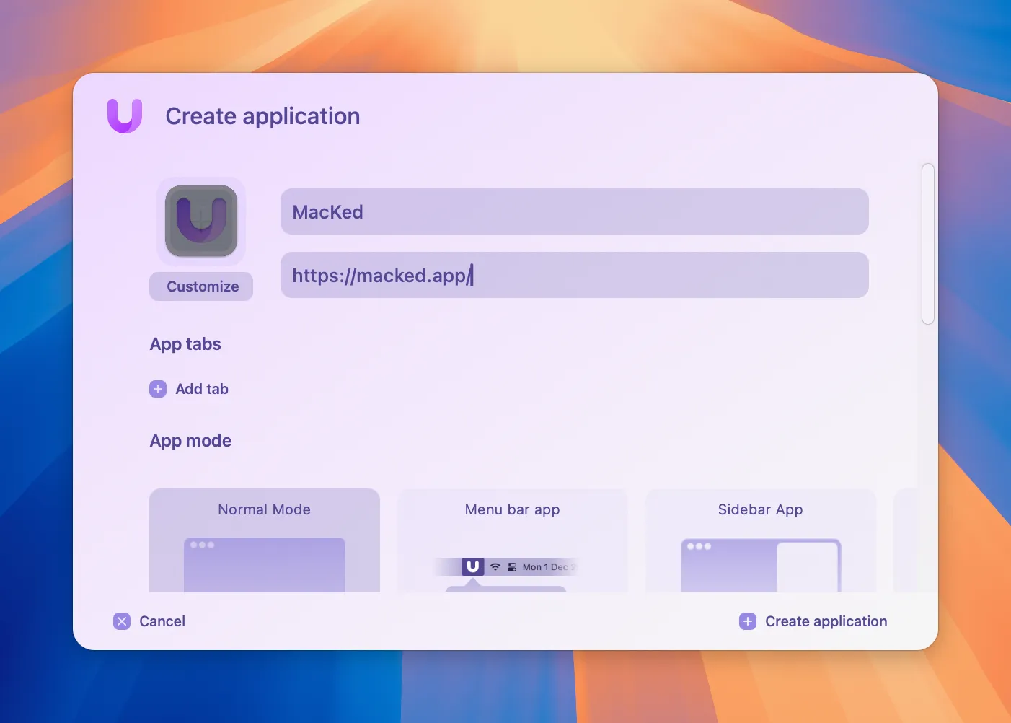Click the Cancel X icon

(x=122, y=621)
